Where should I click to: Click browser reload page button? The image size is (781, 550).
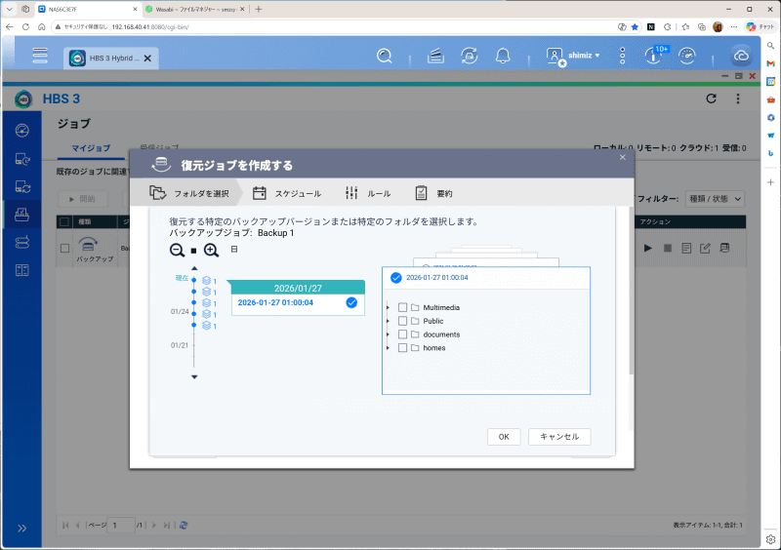[x=25, y=27]
